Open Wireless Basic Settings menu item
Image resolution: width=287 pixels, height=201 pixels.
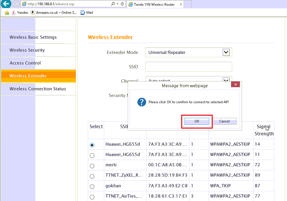(x=33, y=37)
